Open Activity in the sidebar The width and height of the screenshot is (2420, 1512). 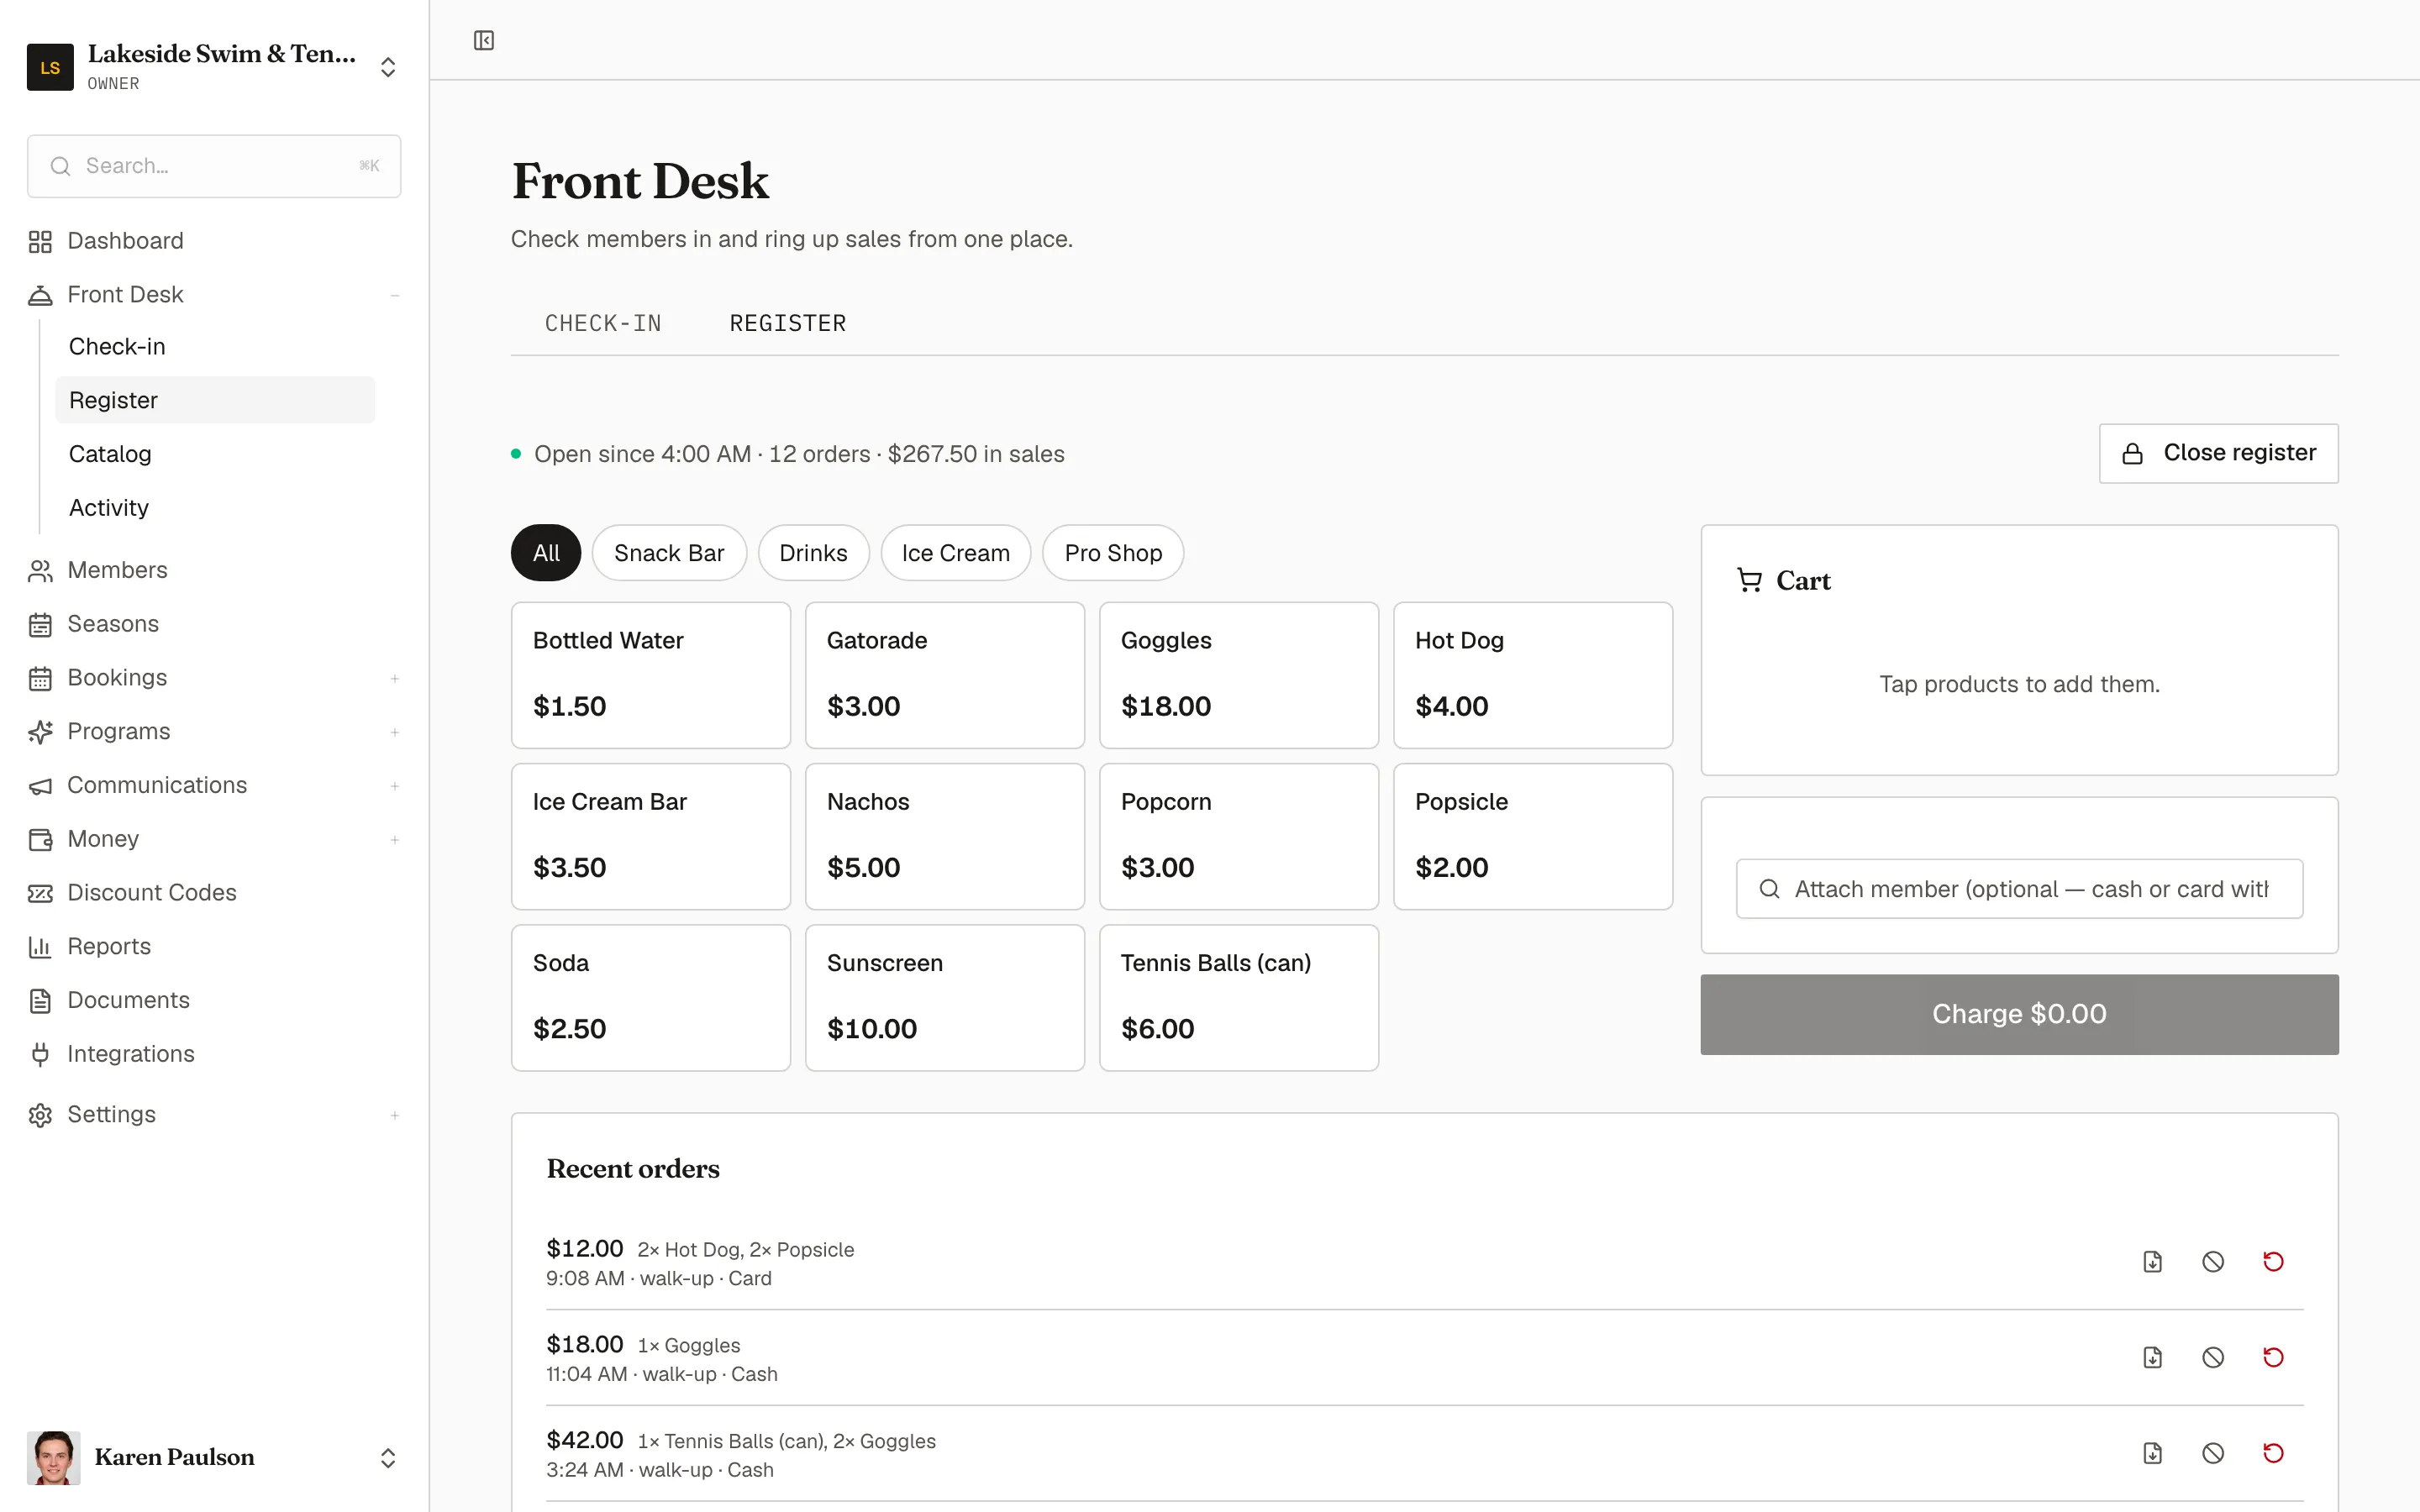click(215, 508)
